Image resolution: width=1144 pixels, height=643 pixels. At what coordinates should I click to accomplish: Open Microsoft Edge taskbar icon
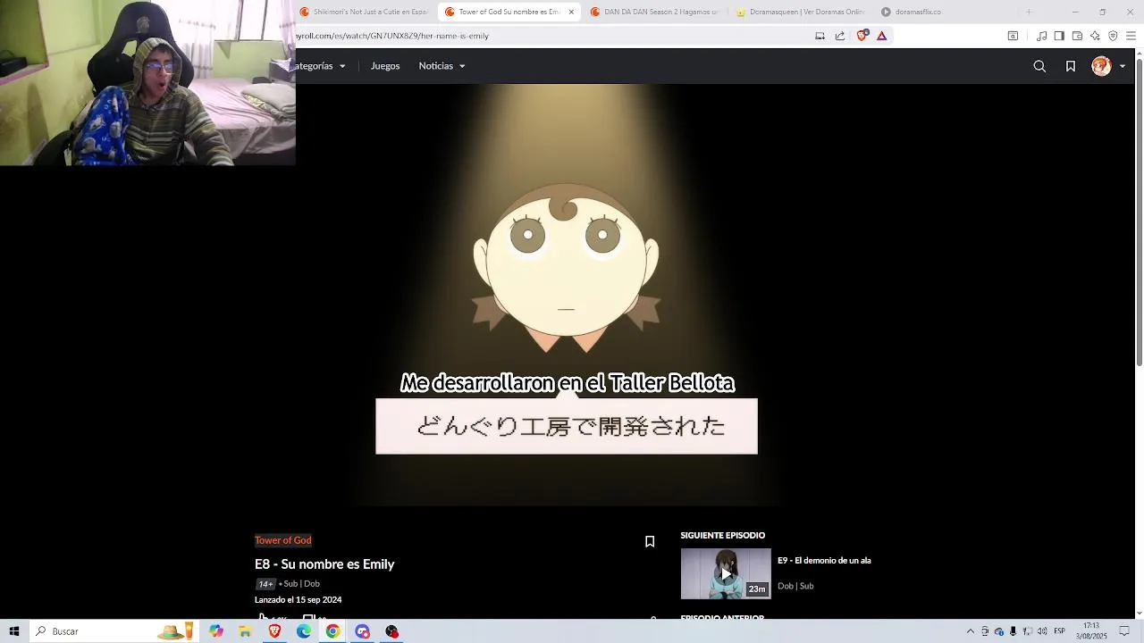click(304, 631)
